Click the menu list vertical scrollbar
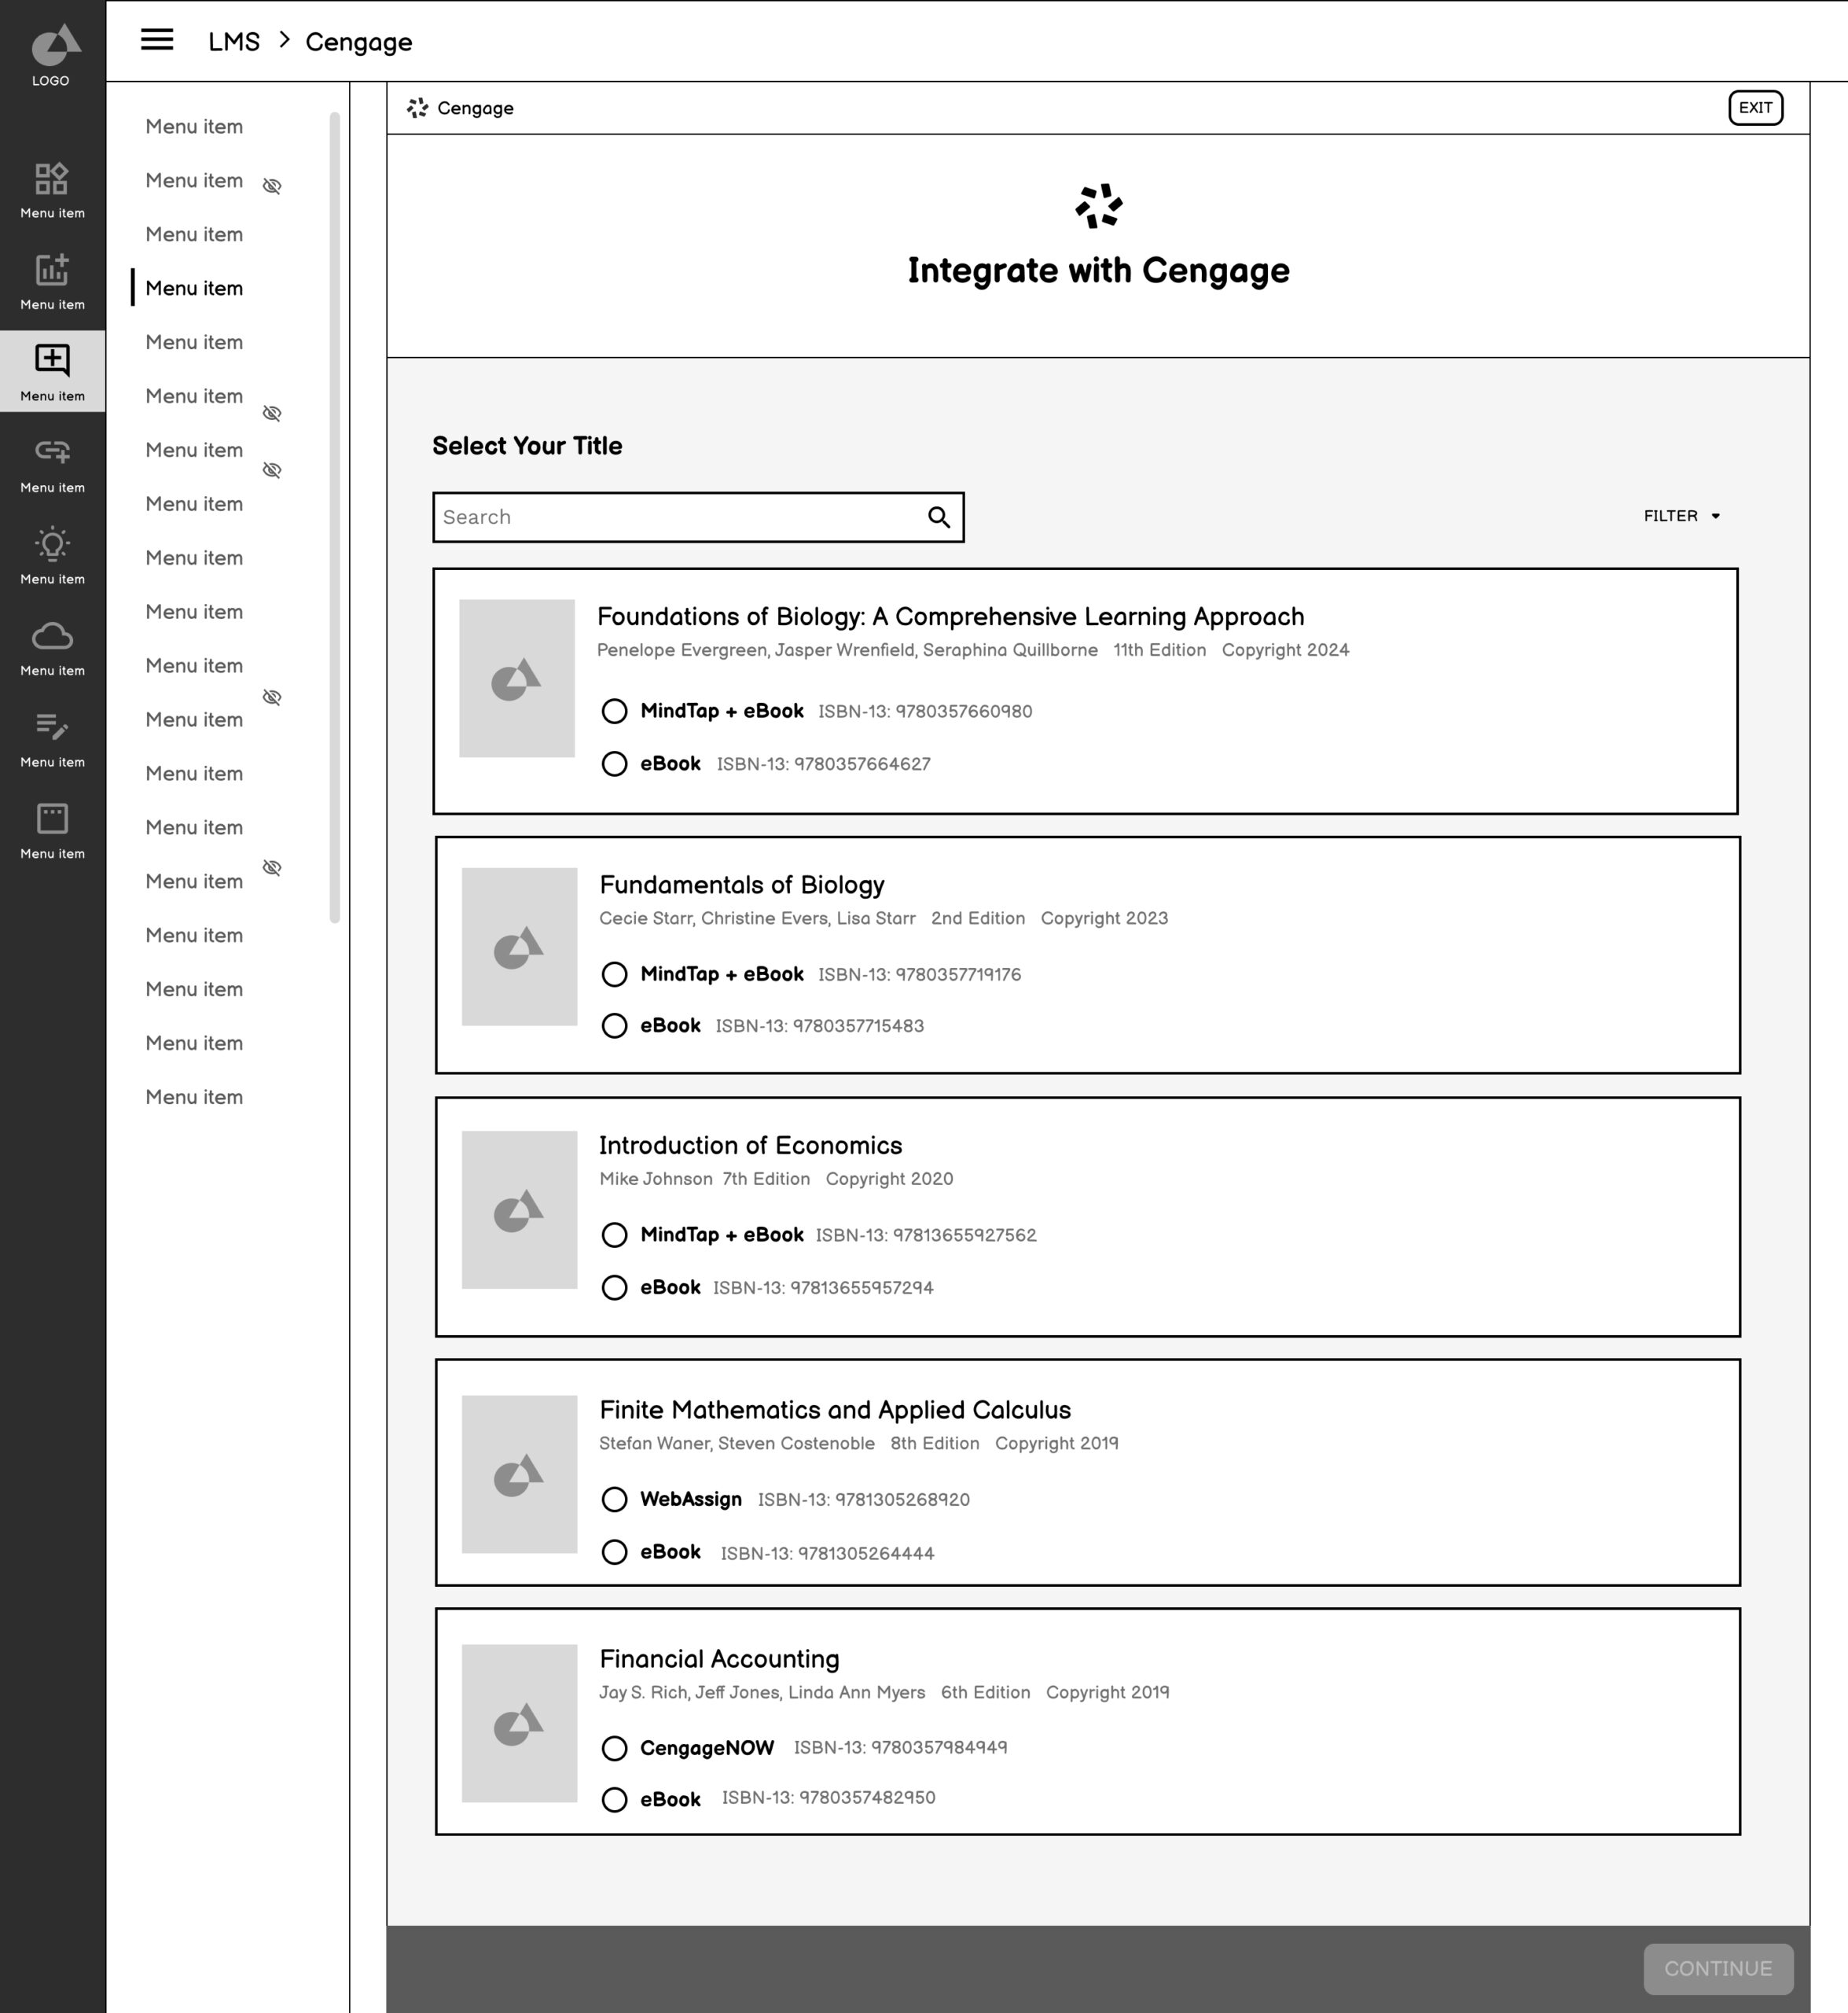 pyautogui.click(x=334, y=517)
